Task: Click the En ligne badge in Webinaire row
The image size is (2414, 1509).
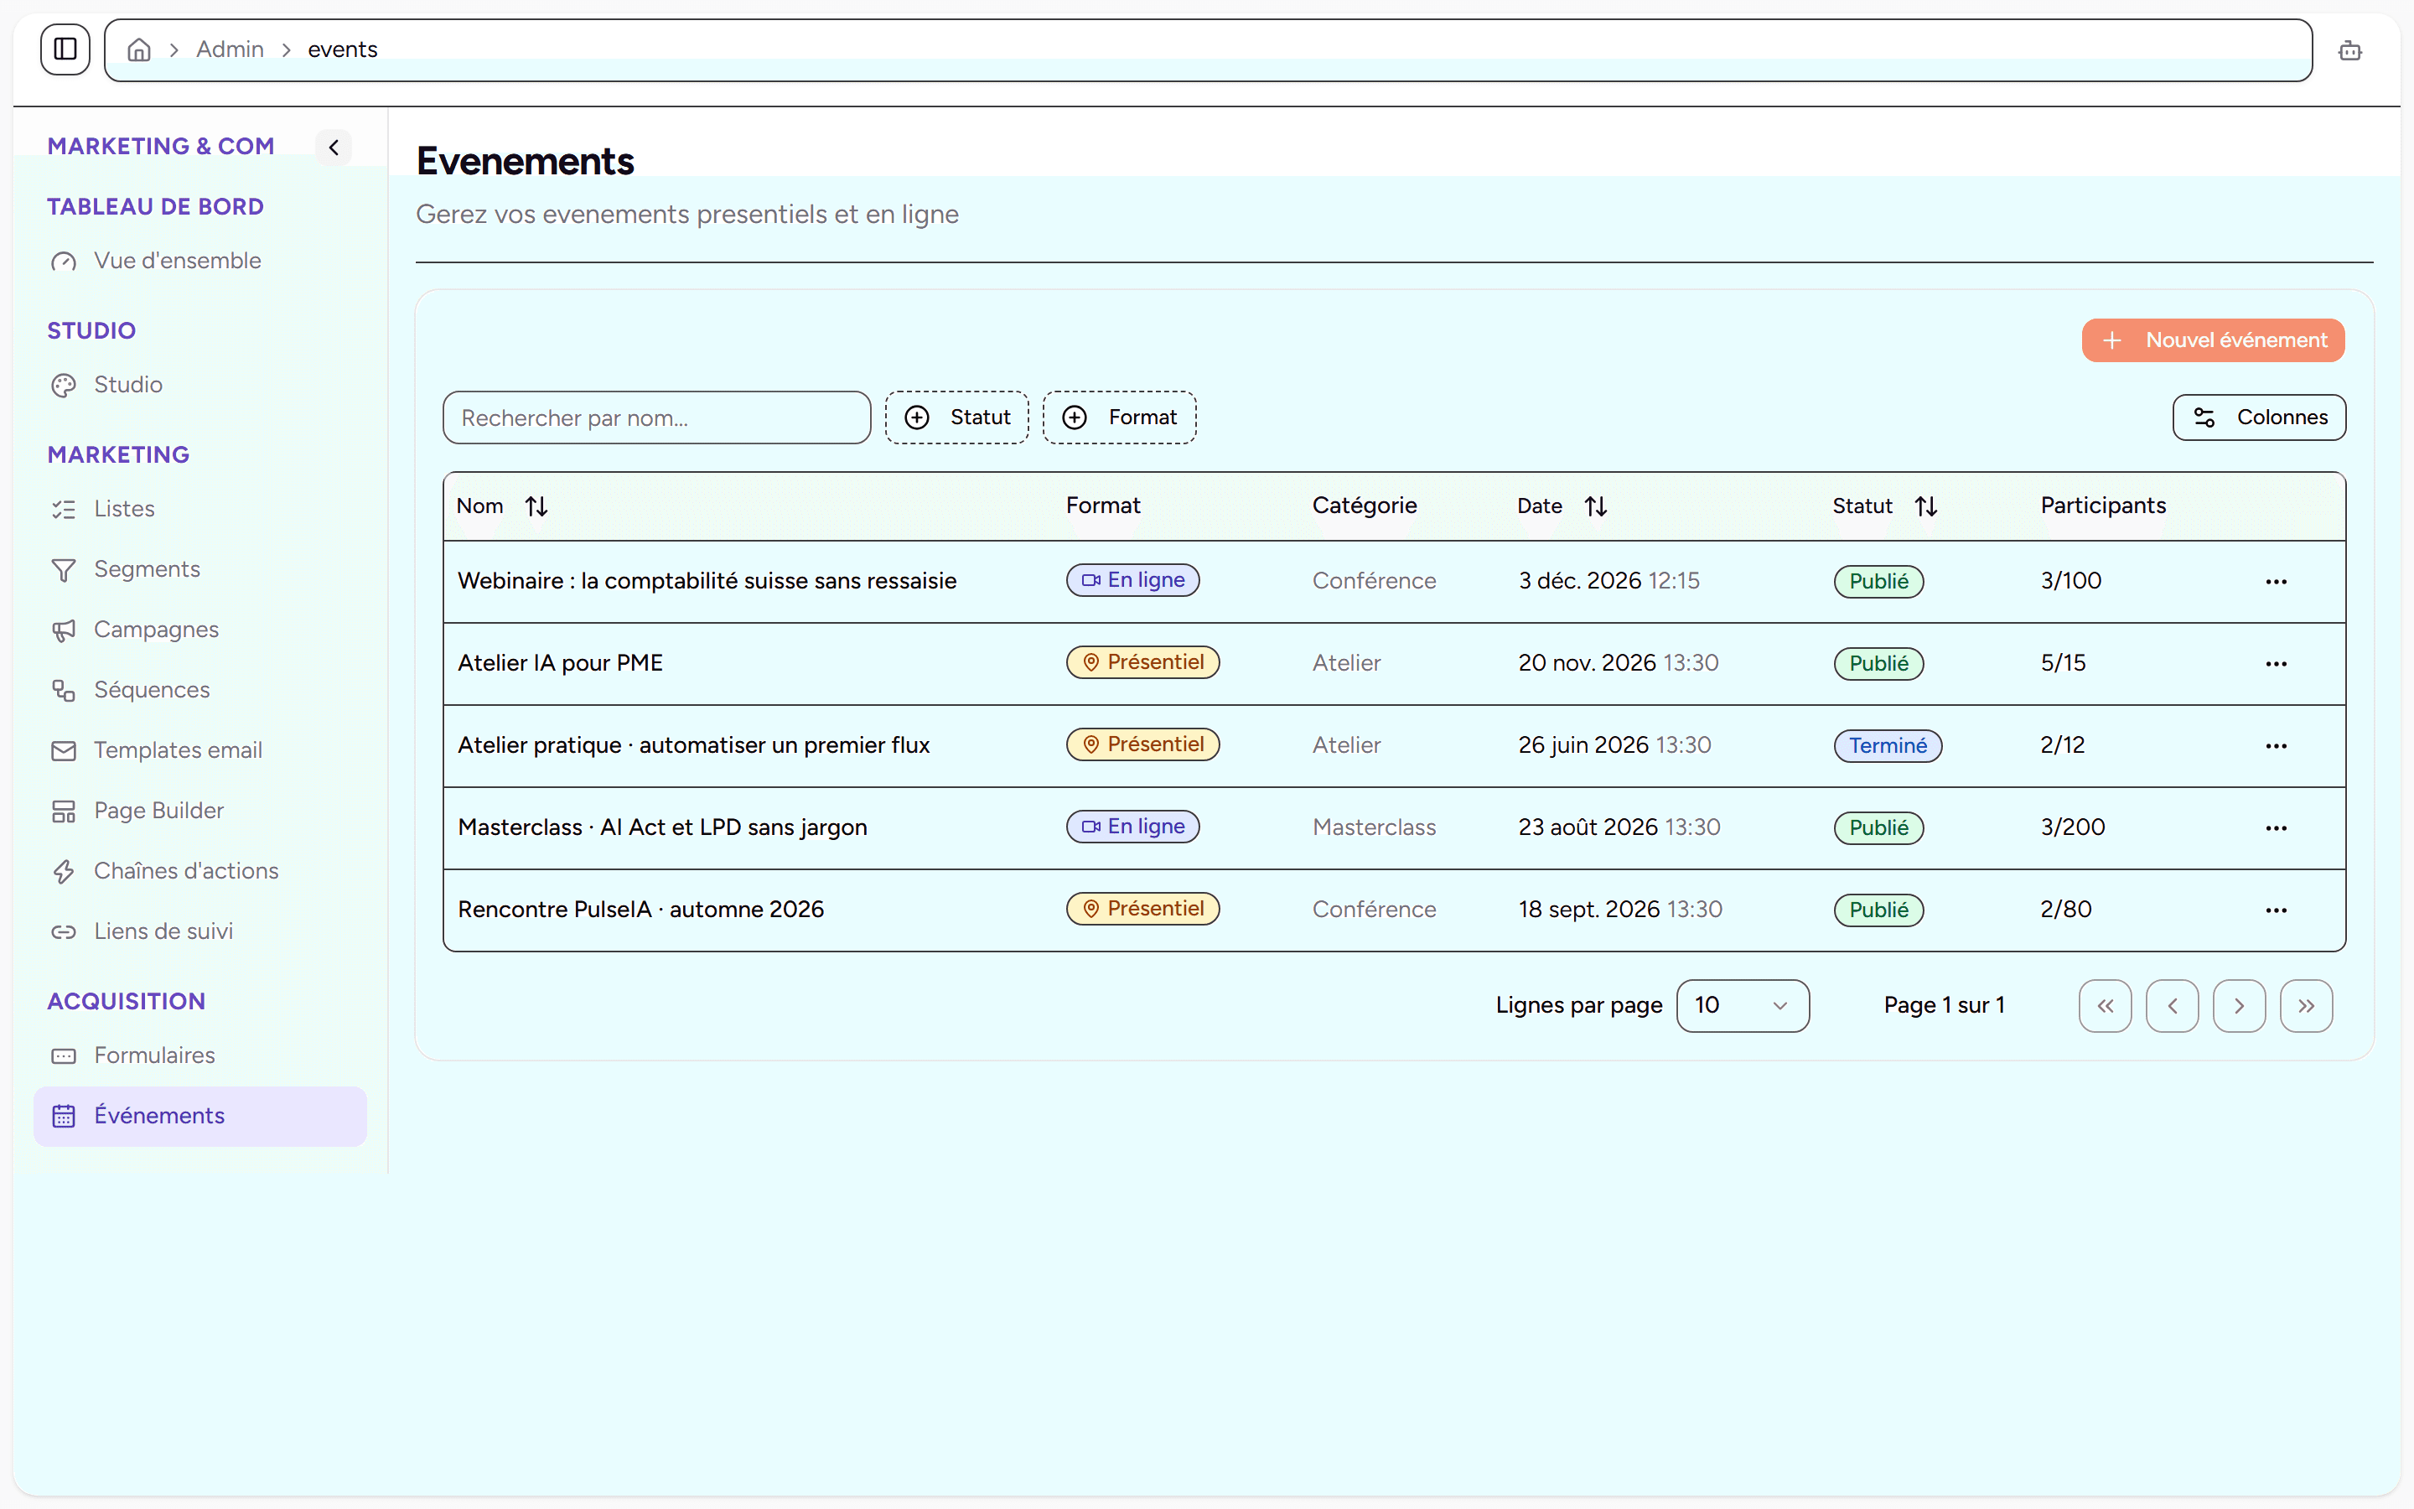Action: pyautogui.click(x=1132, y=580)
